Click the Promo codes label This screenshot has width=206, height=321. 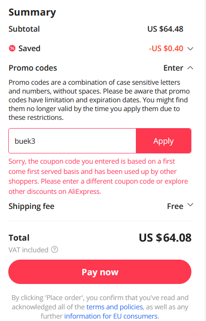33,68
